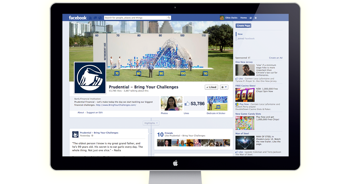Click the Create Page button
This screenshot has width=345, height=184.
(244, 26)
